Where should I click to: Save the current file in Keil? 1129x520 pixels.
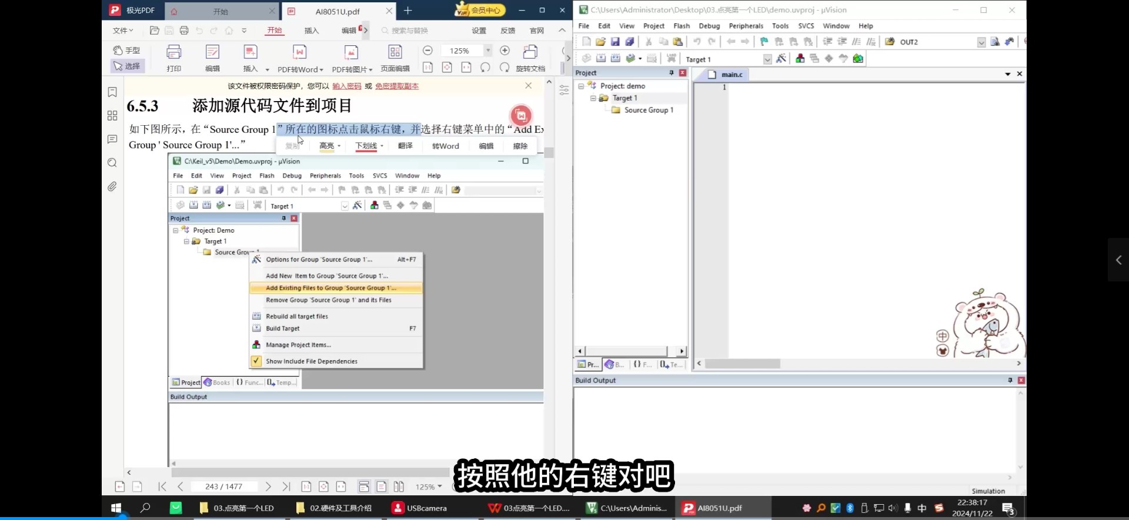615,42
